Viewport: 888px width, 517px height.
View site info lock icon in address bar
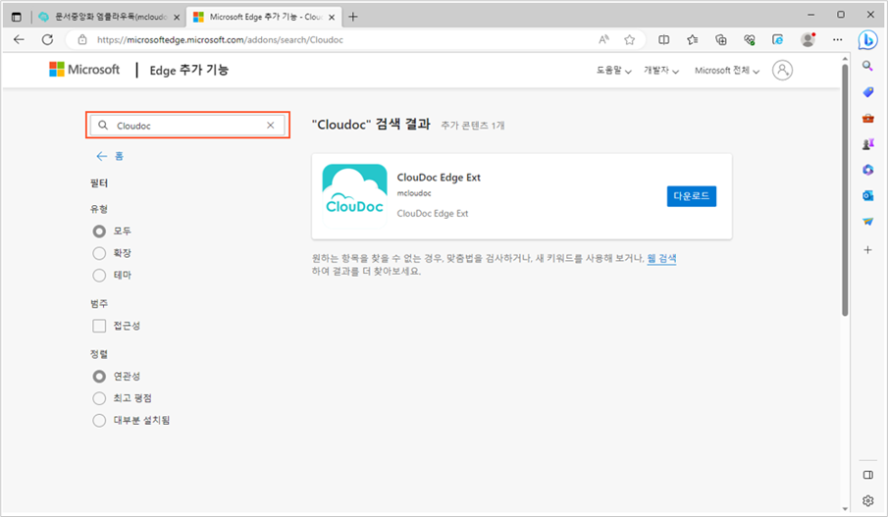tap(82, 39)
